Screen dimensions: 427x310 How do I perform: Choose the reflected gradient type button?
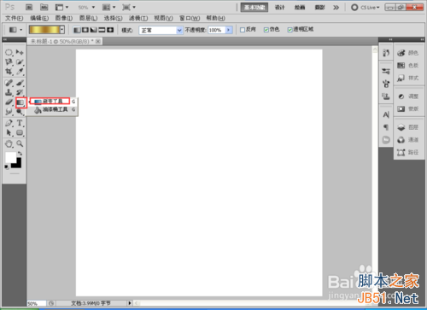pos(102,30)
